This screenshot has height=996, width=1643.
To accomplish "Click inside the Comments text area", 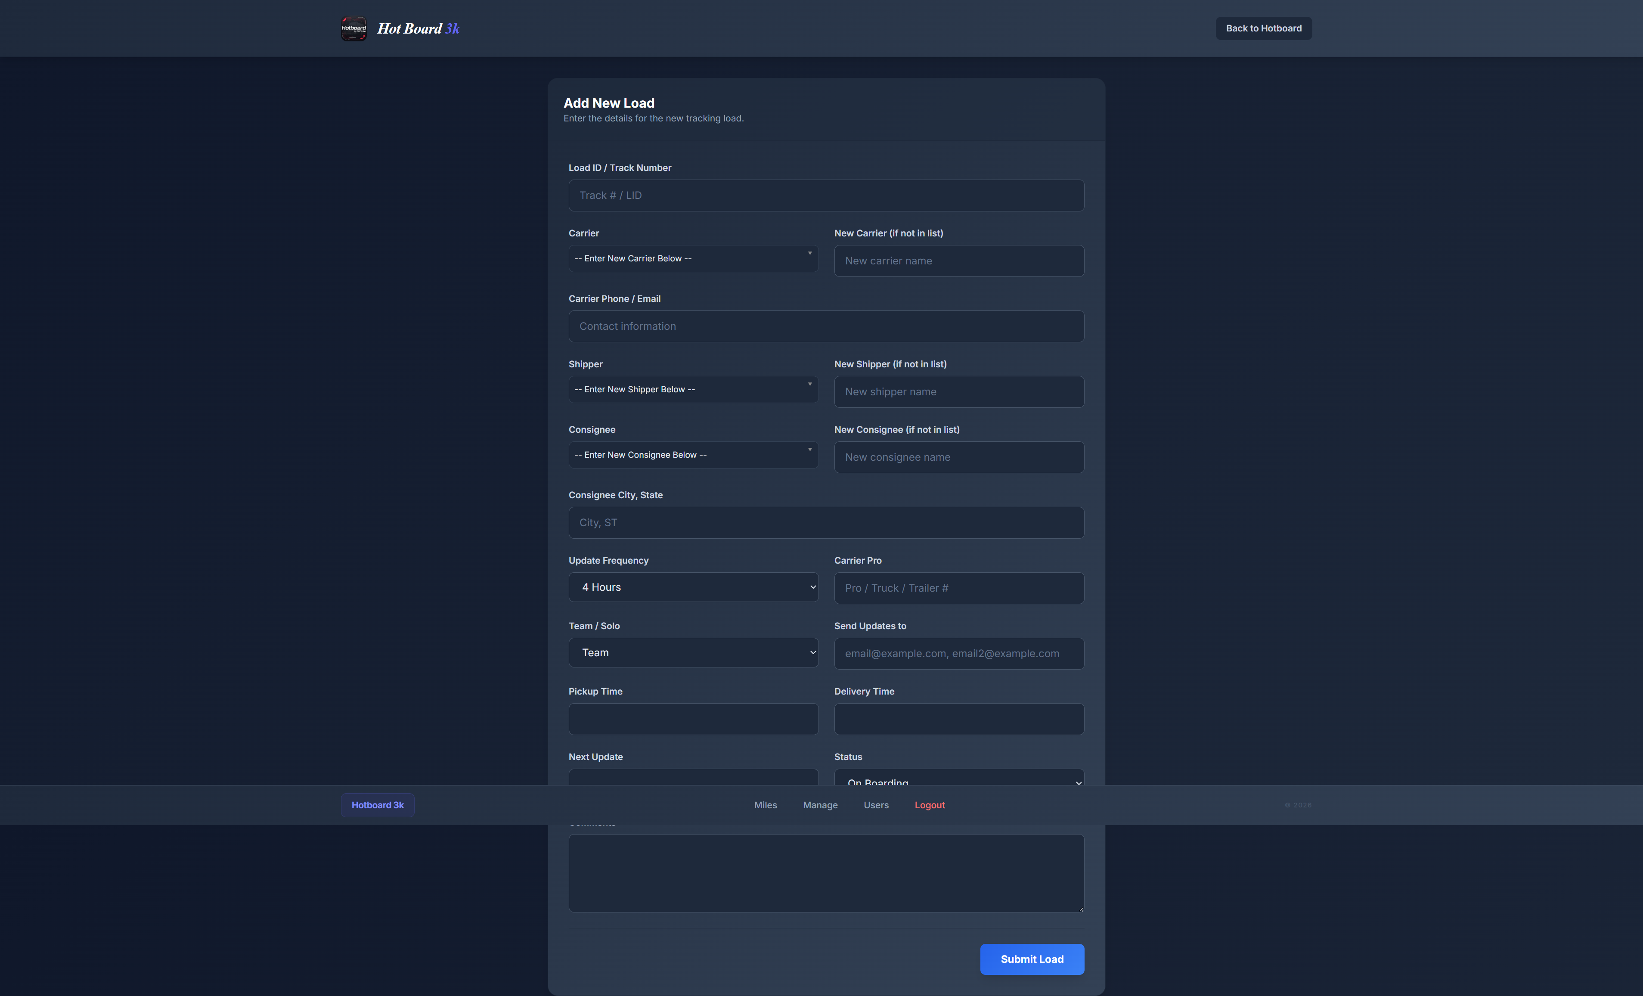I will coord(825,873).
